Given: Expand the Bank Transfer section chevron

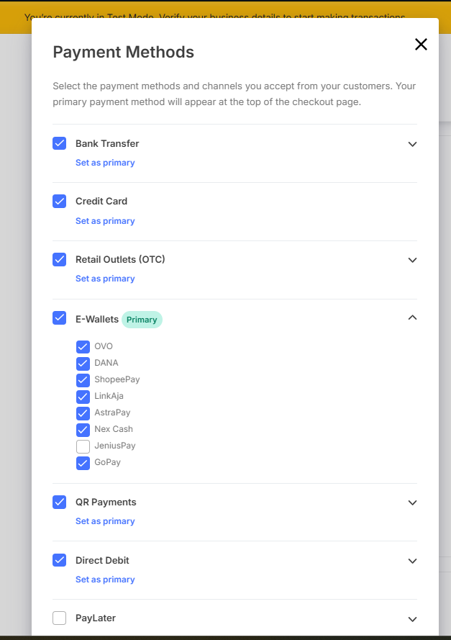Looking at the screenshot, I should [x=412, y=144].
